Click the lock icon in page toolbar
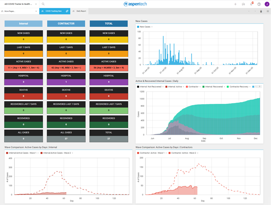The height and width of the screenshot is (205, 271). (x=261, y=11)
